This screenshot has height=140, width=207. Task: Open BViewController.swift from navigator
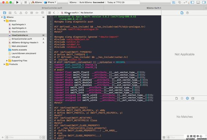(22, 39)
